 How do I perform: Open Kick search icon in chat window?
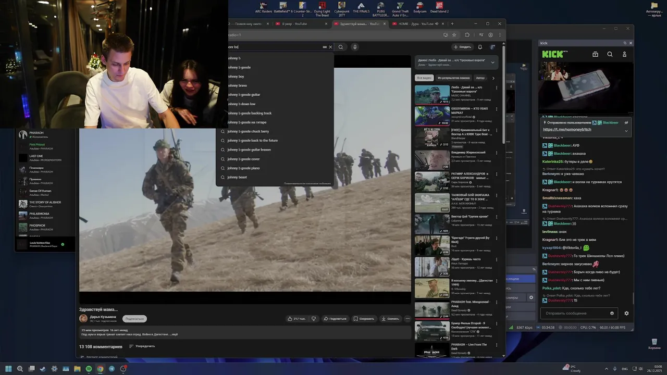tap(610, 54)
